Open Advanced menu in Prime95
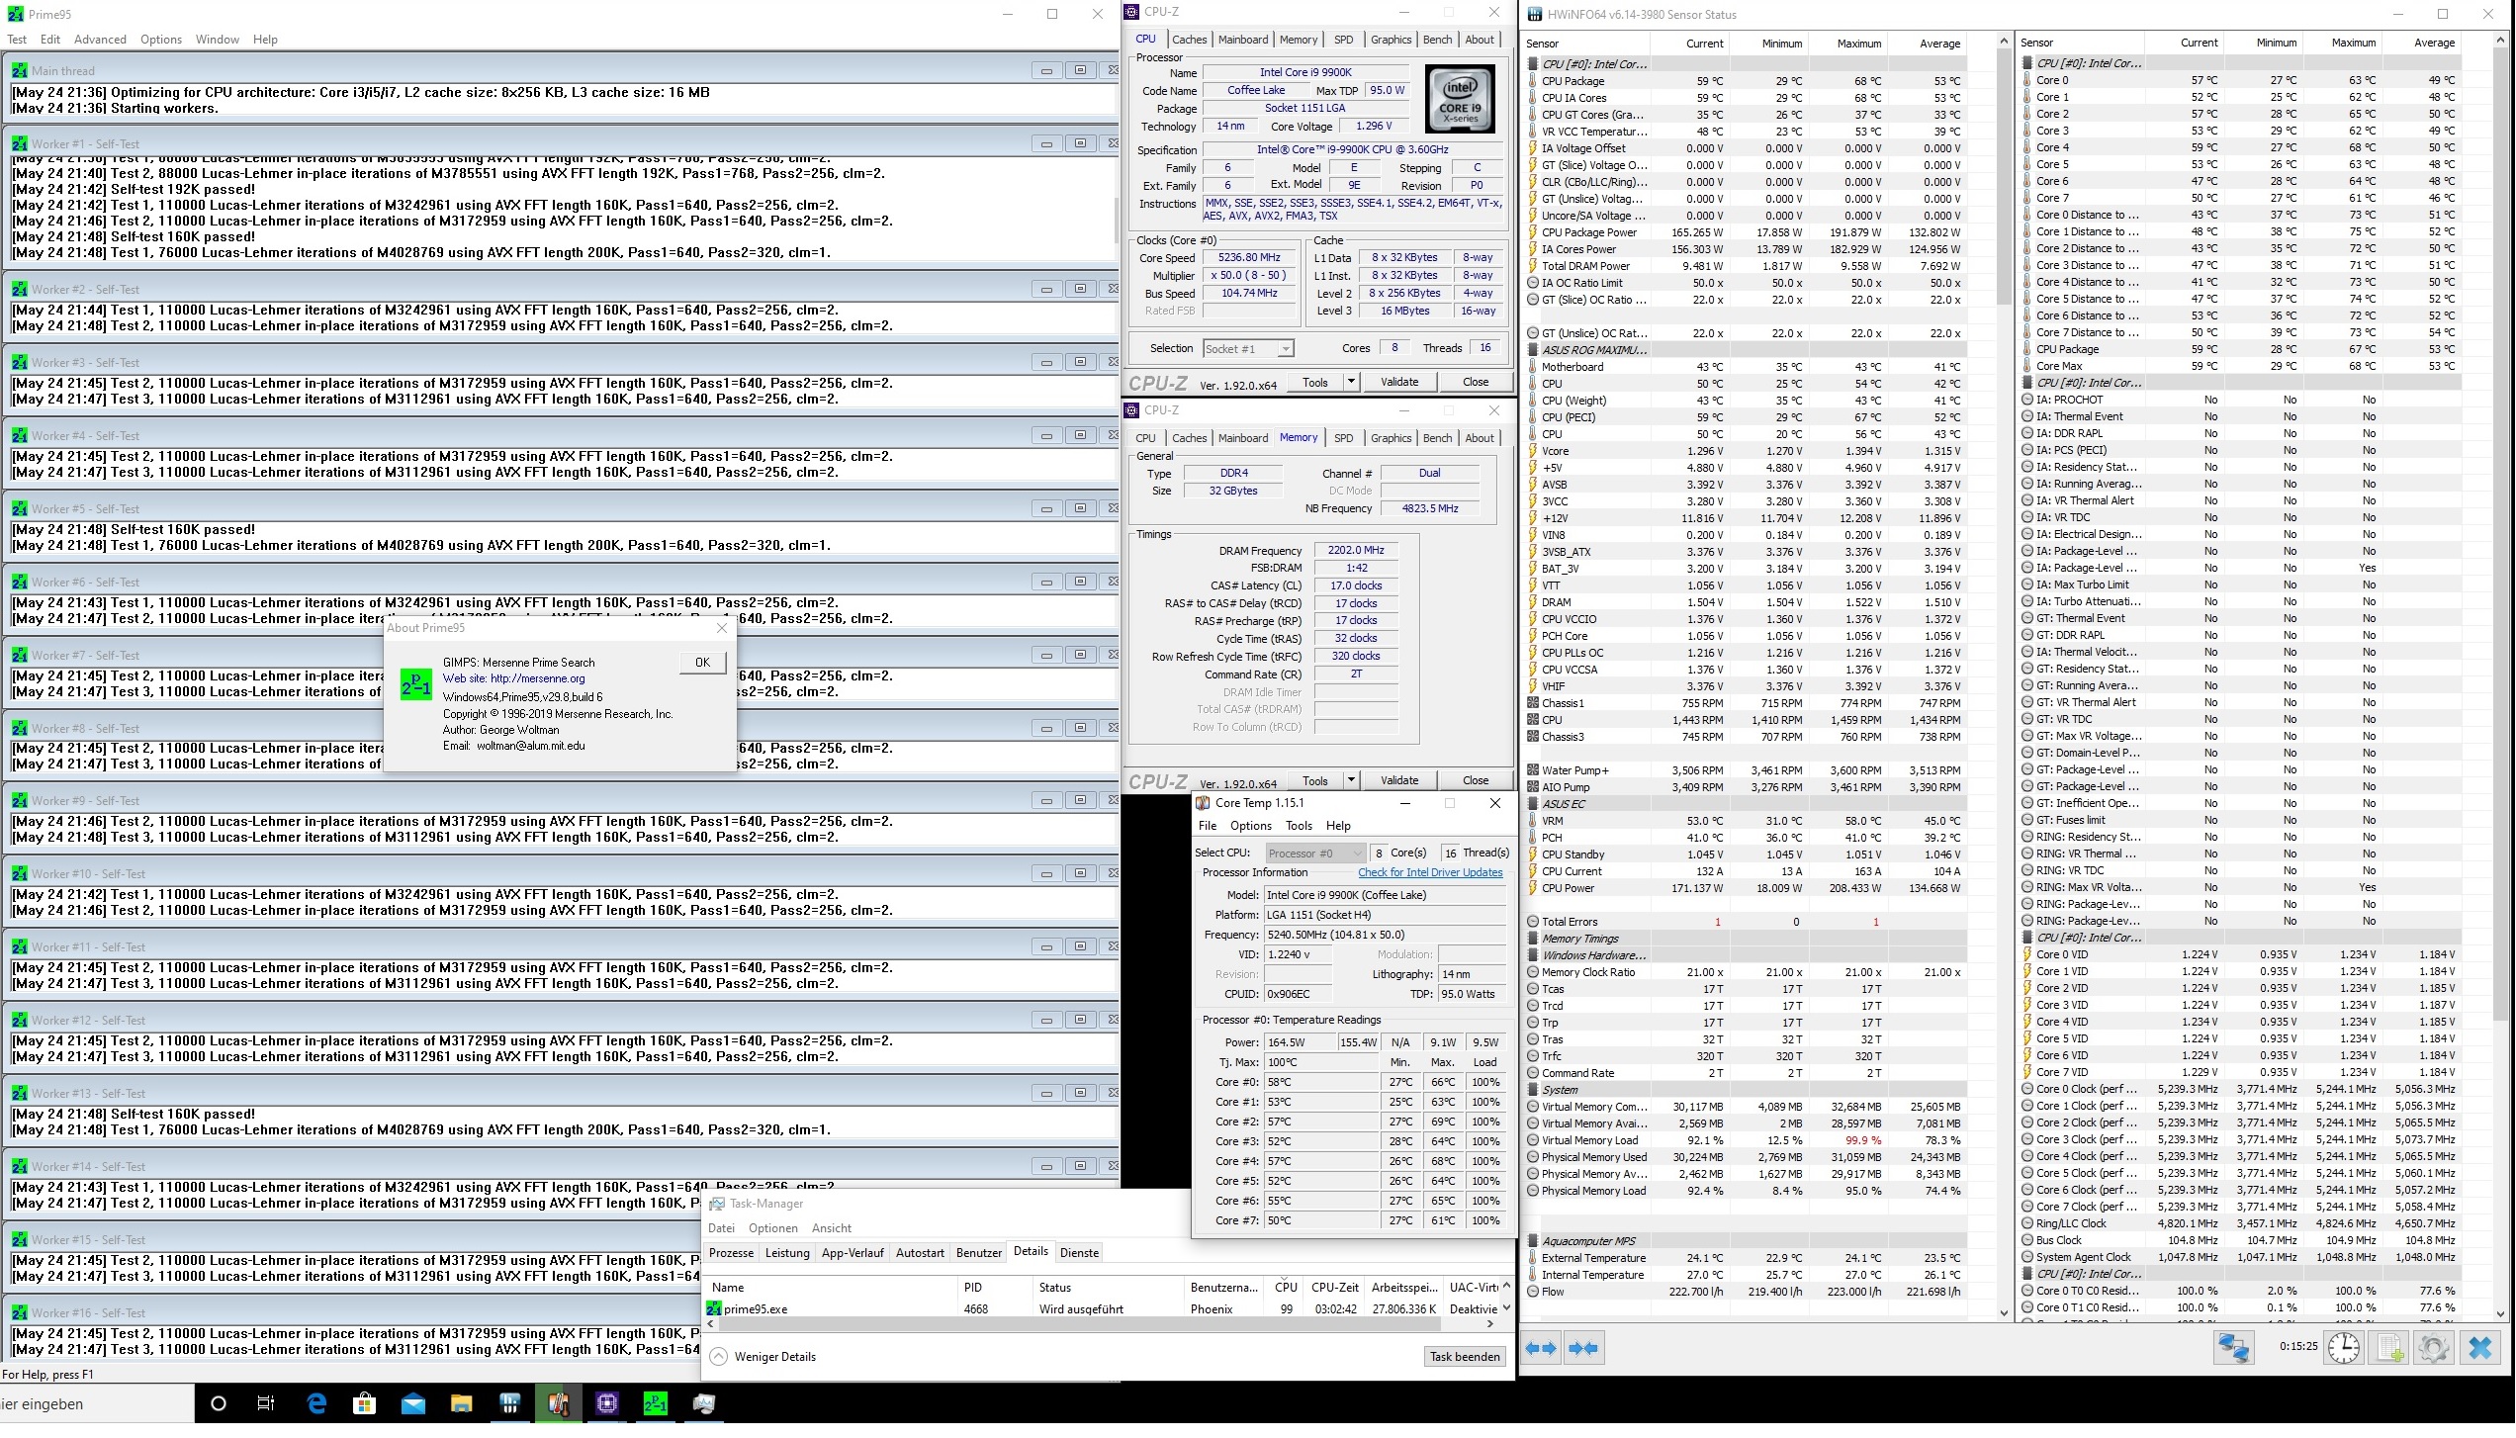 [100, 40]
